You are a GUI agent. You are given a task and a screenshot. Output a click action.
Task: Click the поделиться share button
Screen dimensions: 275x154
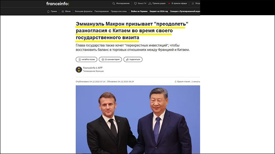[x=133, y=59]
